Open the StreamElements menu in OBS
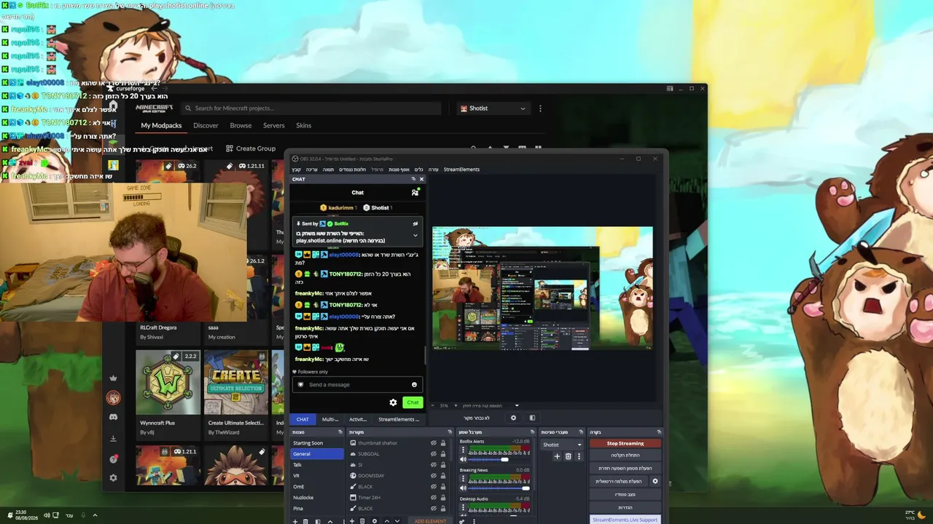Image resolution: width=933 pixels, height=524 pixels. coord(461,170)
